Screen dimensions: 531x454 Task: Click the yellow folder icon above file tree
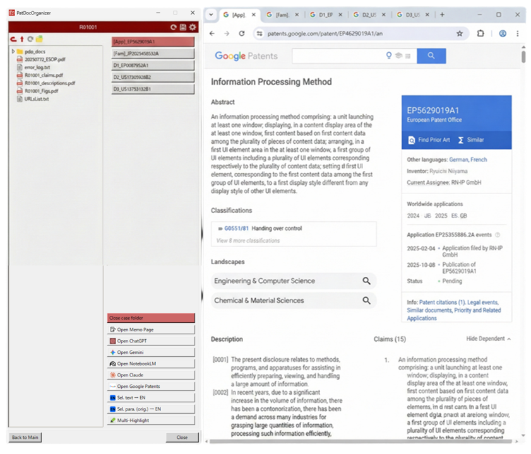(39, 39)
